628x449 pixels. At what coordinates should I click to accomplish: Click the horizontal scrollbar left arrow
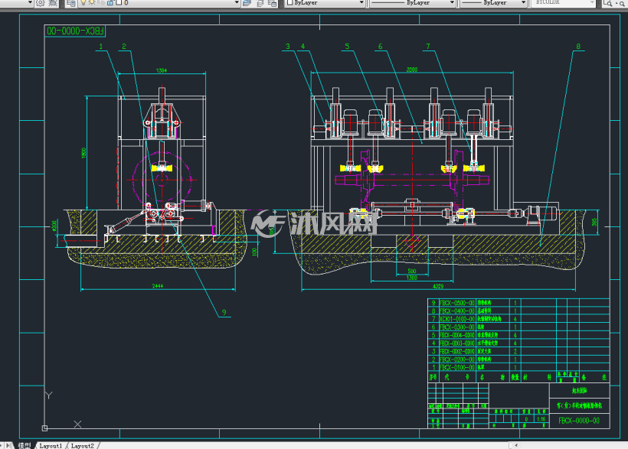[516, 445]
